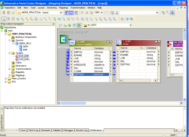Minimize the SQ_EMP Source Qualifier
This screenshot has width=189, height=137.
click(111, 42)
